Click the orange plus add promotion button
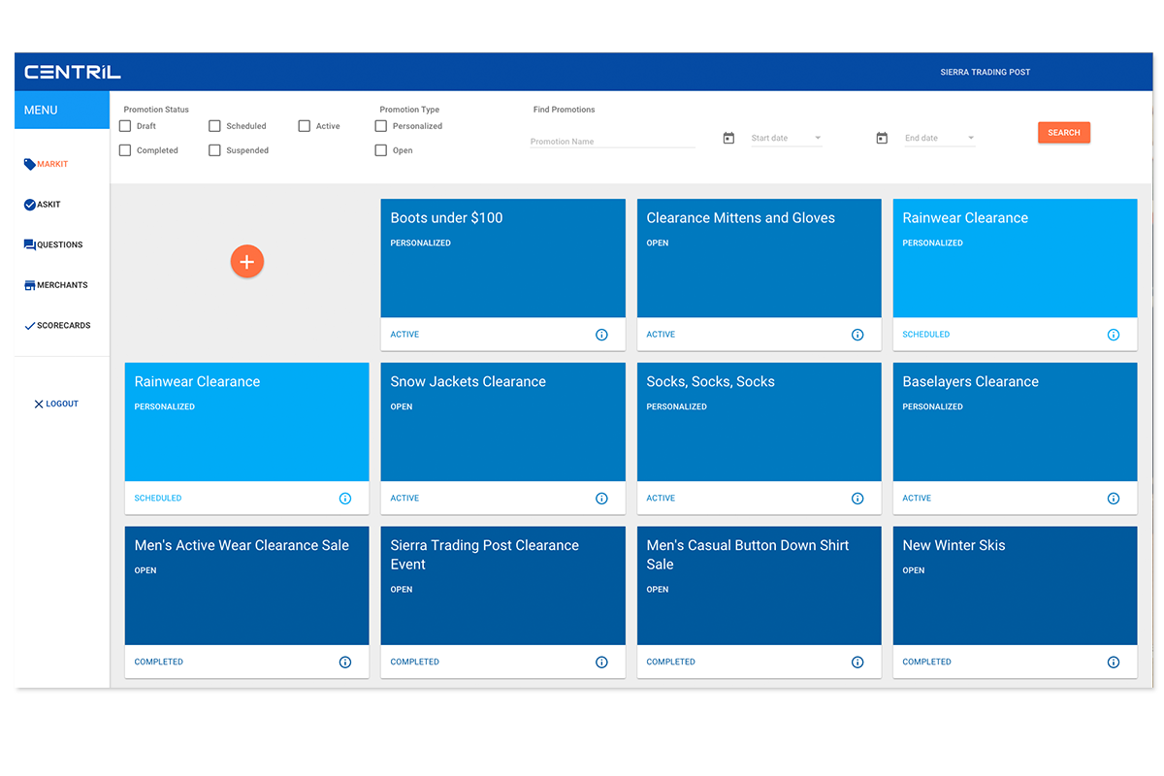The image size is (1164, 776). (x=246, y=261)
